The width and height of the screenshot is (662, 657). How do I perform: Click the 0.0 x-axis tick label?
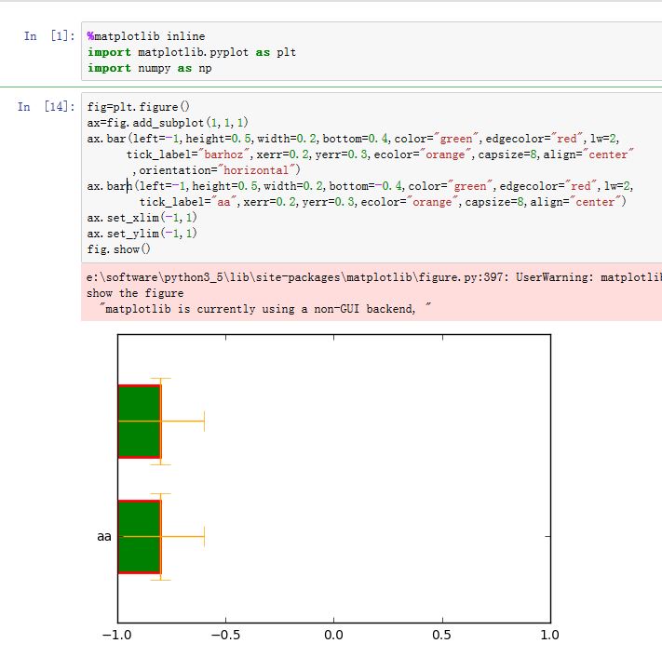tap(333, 635)
